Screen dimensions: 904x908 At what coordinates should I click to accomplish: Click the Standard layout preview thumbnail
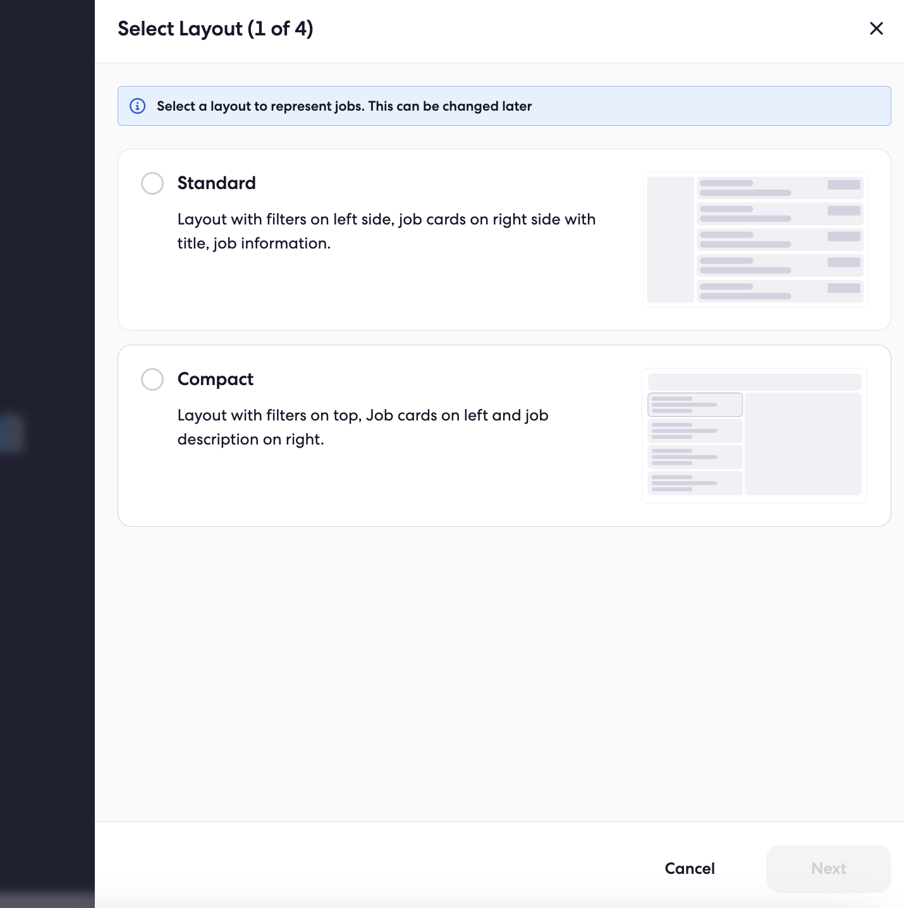coord(755,240)
